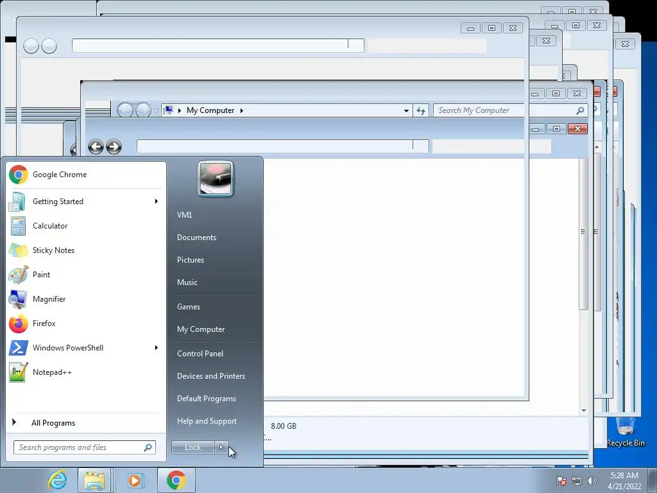Launch Paint from the Start menu
Image resolution: width=657 pixels, height=493 pixels.
click(86, 275)
